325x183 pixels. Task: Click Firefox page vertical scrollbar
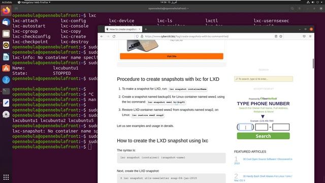point(313,64)
